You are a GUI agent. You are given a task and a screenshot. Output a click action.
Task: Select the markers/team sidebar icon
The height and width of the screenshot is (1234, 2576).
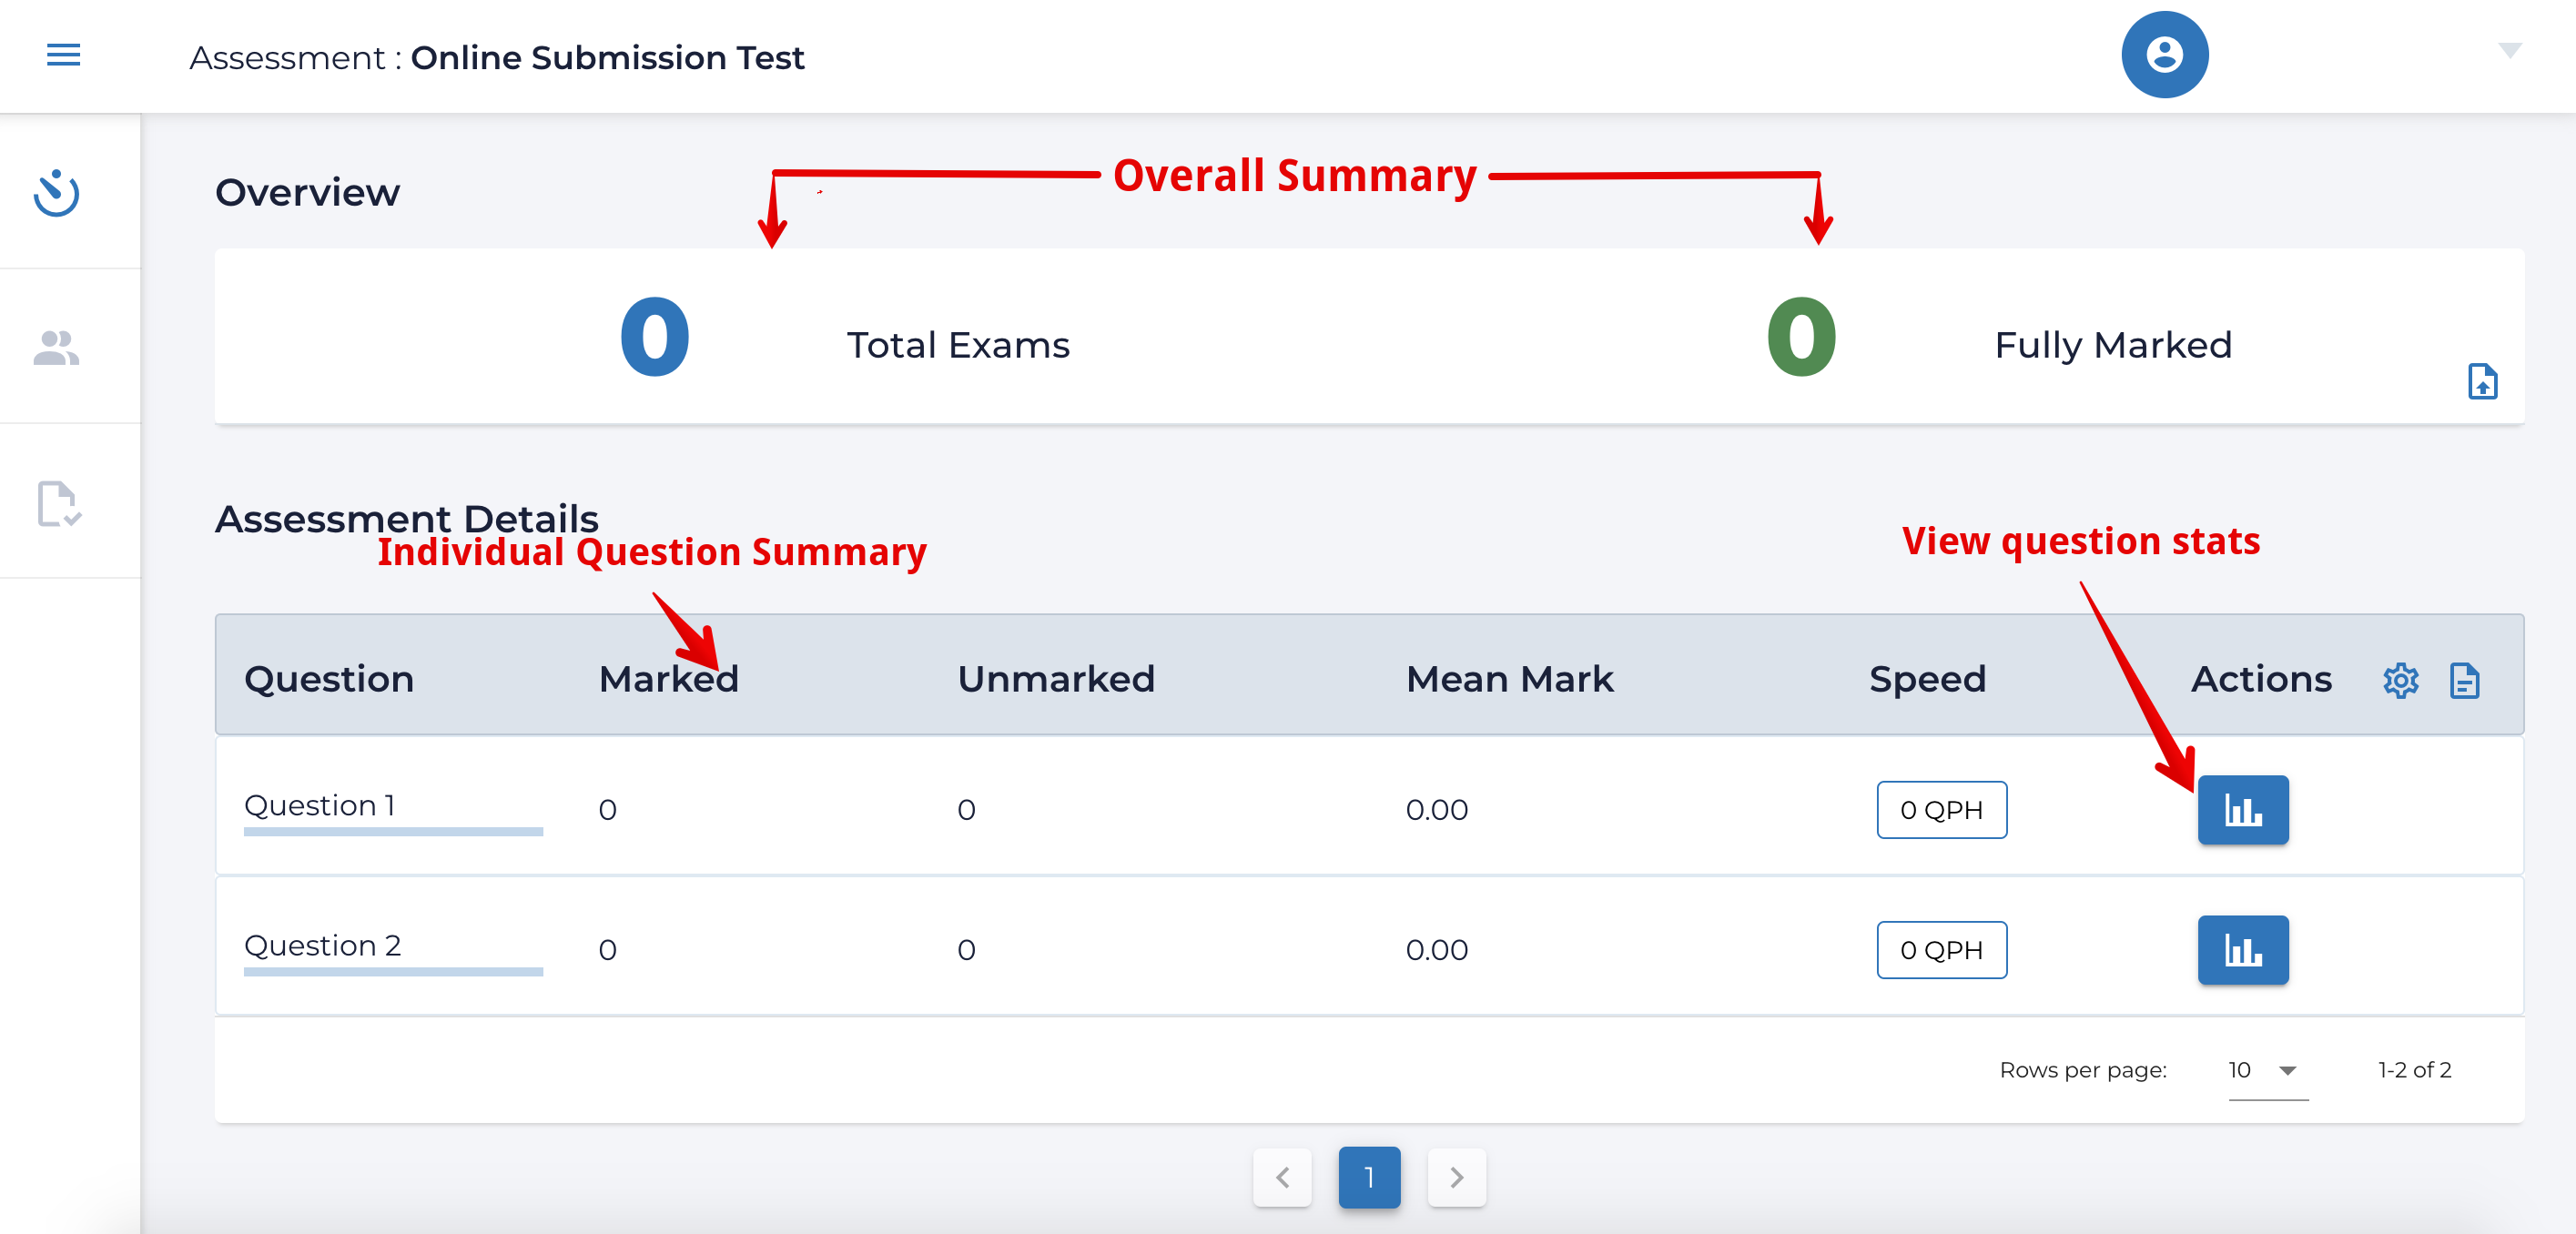tap(55, 347)
